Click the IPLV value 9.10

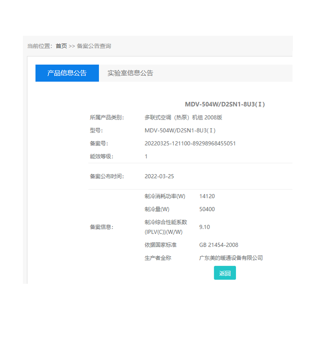click(x=204, y=227)
